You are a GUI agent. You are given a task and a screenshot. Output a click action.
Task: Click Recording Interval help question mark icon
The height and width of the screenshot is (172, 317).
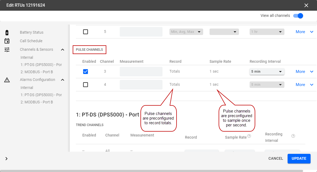[293, 136]
